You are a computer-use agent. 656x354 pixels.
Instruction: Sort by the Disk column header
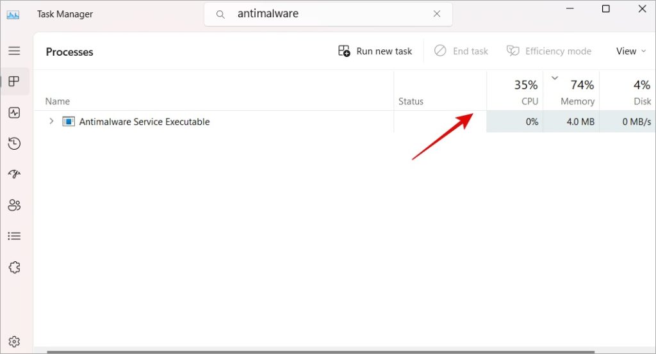coord(628,92)
